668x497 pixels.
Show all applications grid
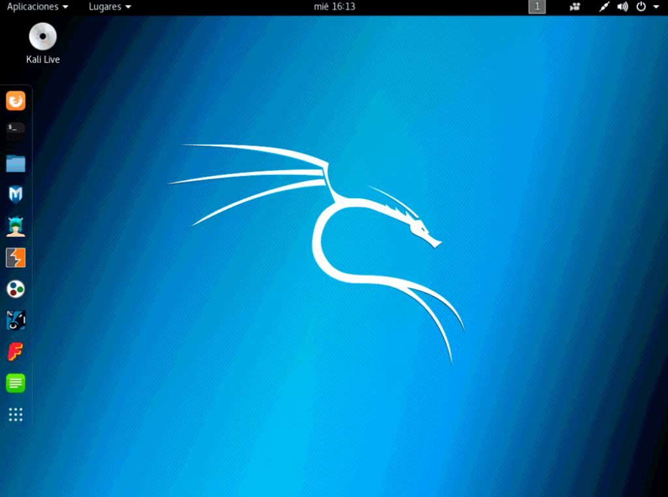coord(16,415)
